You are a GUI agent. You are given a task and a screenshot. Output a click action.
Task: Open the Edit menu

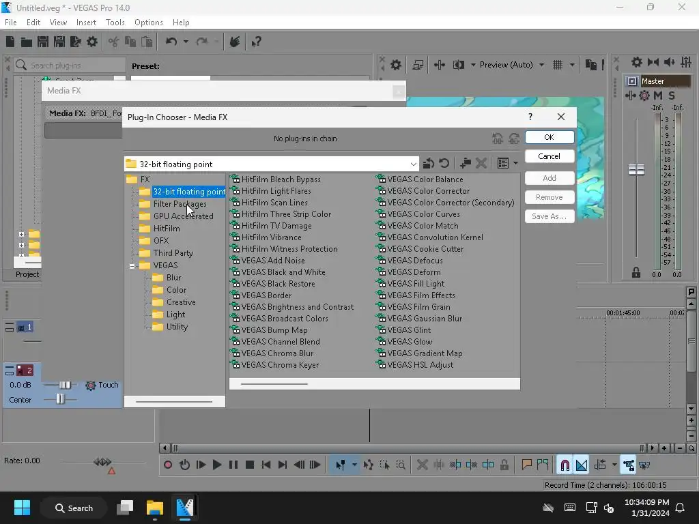pos(33,23)
